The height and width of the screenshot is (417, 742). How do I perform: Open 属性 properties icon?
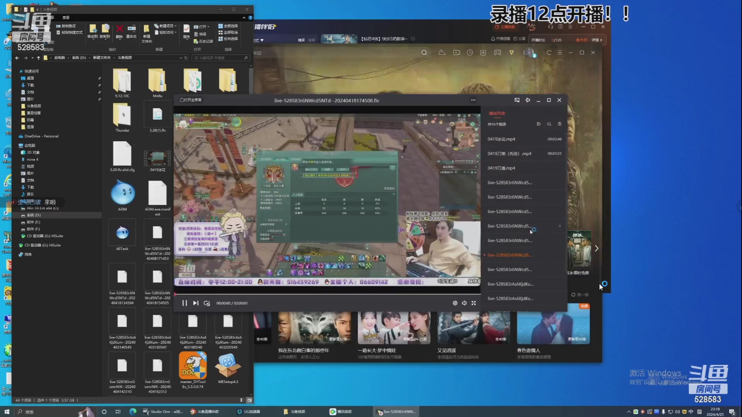coord(186,31)
